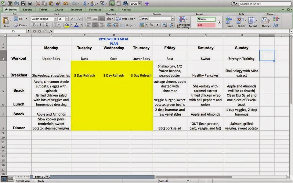The width and height of the screenshot is (293, 183).
Task: Open the Themes gallery icon
Action: coord(265,20)
